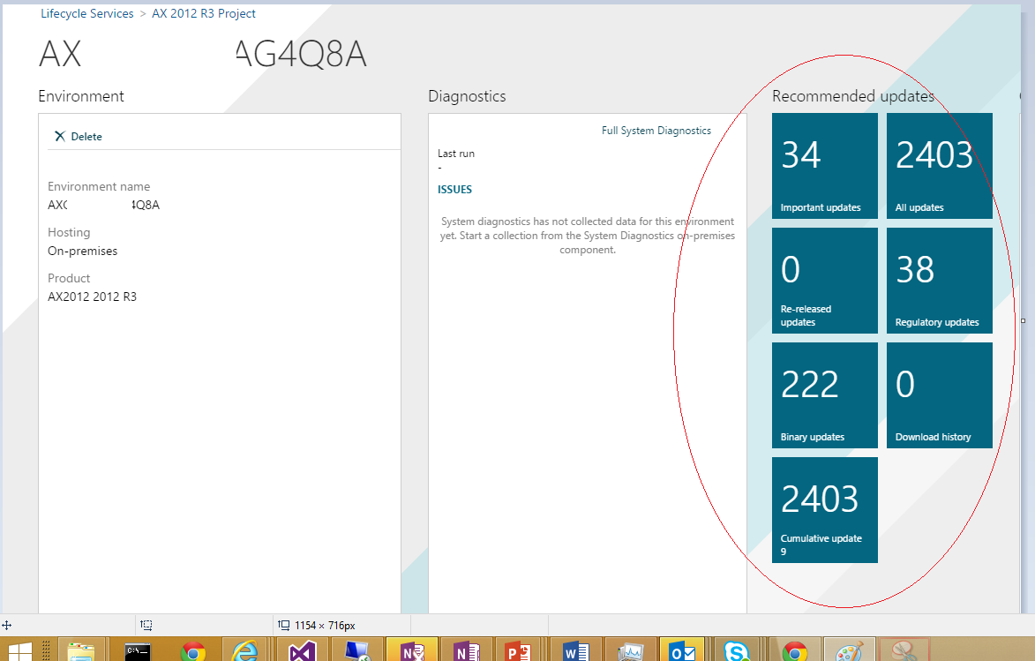Viewport: 1035px width, 661px height.
Task: Show the Download history tile
Action: [x=939, y=394]
